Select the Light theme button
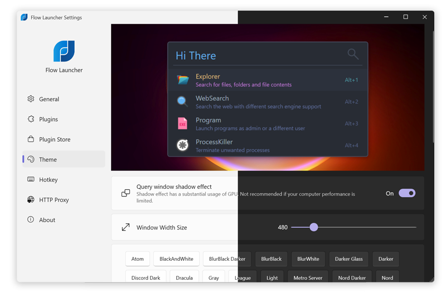The image size is (446, 301). pyautogui.click(x=272, y=276)
